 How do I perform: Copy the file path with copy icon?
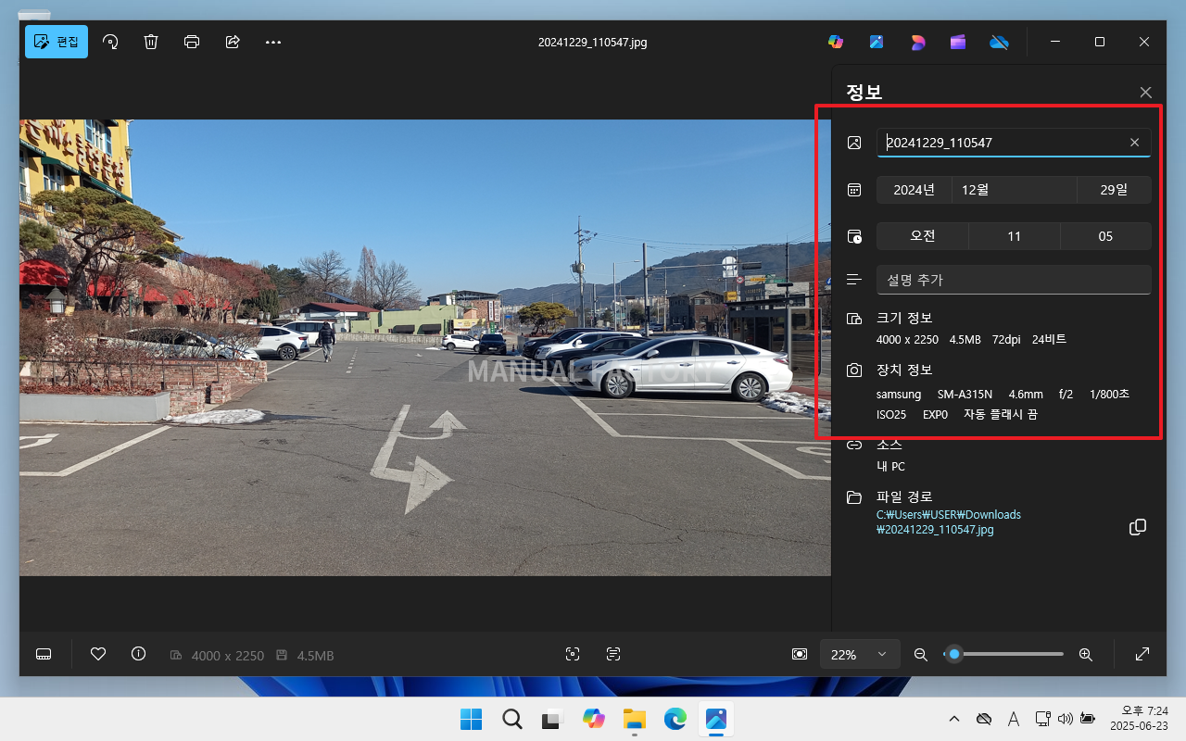[1138, 527]
